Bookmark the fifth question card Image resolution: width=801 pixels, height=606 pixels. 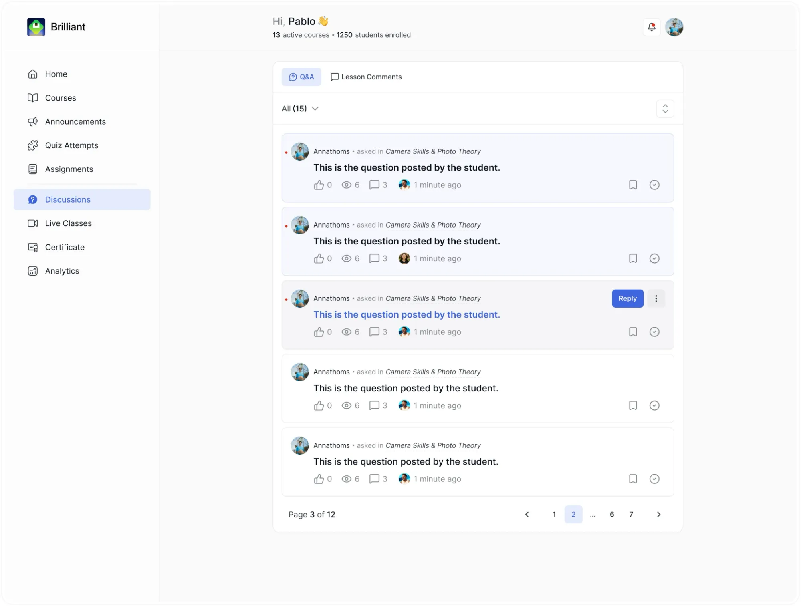tap(633, 479)
